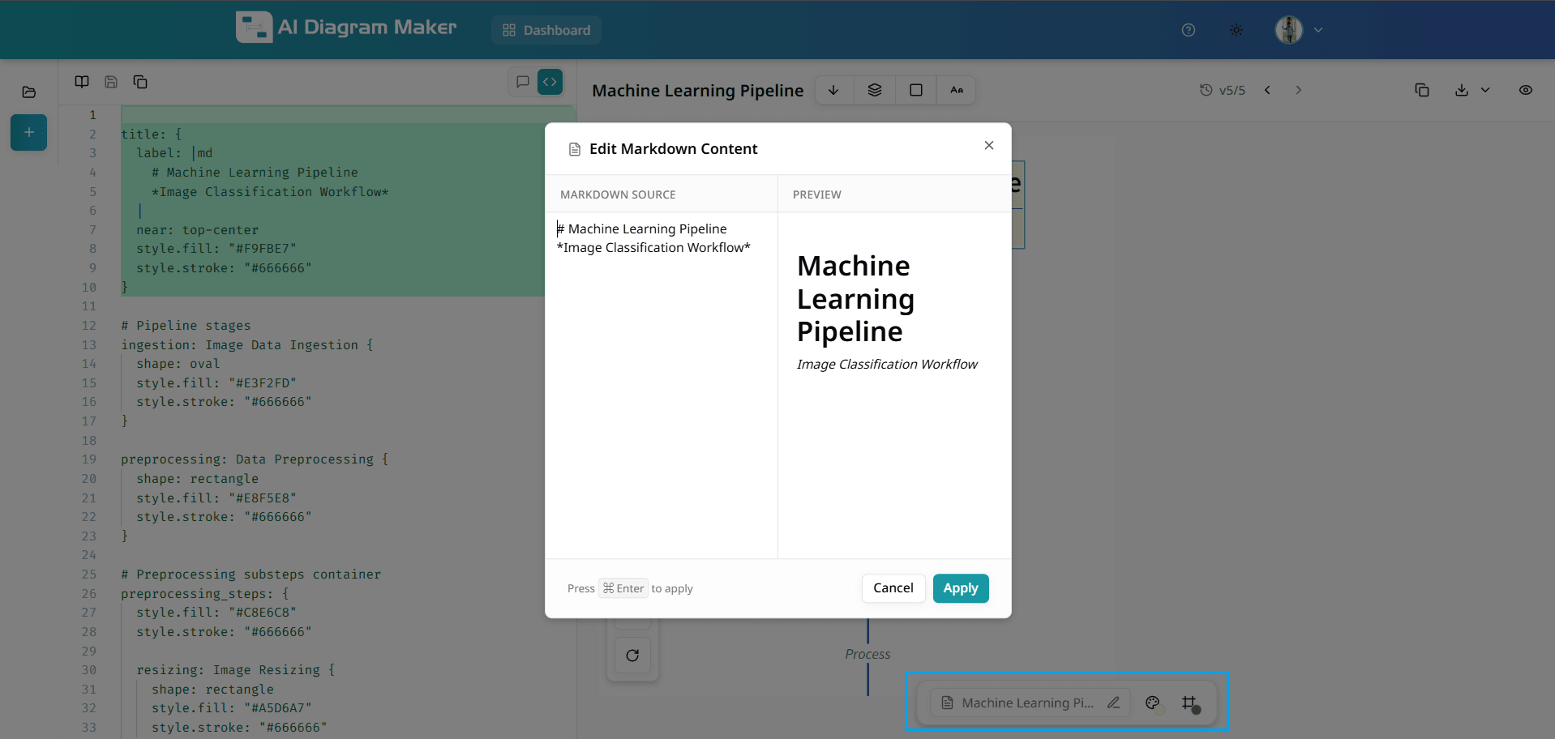Apply the markdown changes
The height and width of the screenshot is (739, 1555).
(x=960, y=588)
